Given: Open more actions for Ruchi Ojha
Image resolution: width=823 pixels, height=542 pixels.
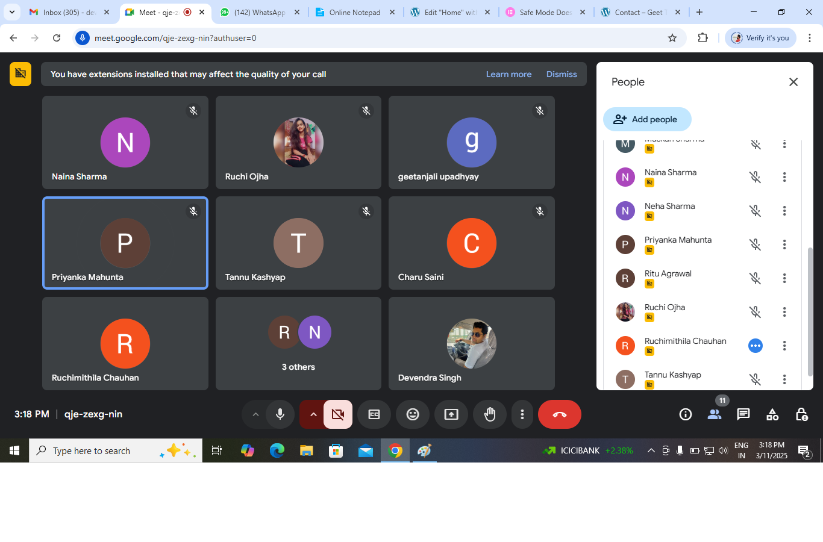Looking at the screenshot, I should [x=784, y=312].
